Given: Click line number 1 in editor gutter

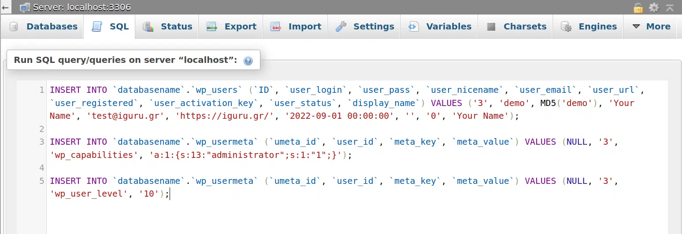Looking at the screenshot, I should point(42,90).
